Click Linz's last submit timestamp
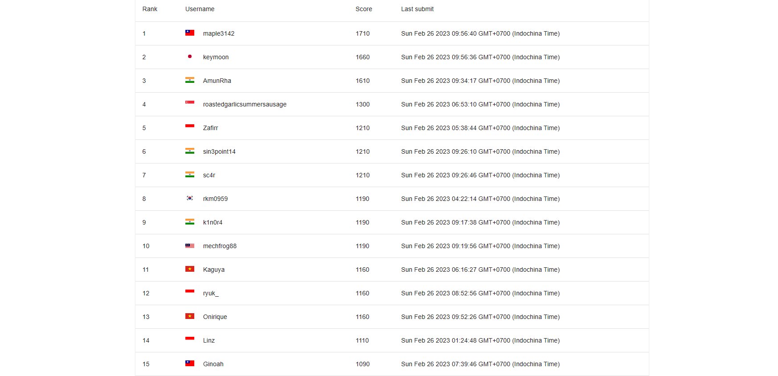Screen dimensions: 778x376 pos(480,340)
